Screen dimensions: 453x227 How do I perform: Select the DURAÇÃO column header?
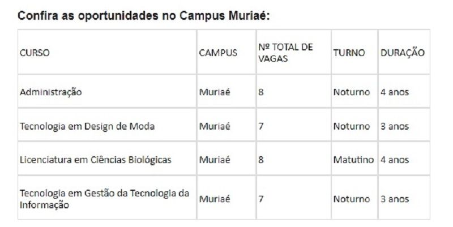(403, 53)
